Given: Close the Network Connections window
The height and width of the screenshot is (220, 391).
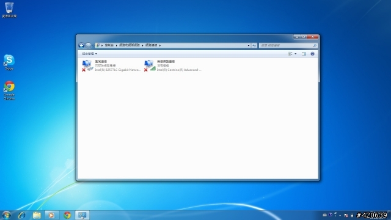Looking at the screenshot, I should pyautogui.click(x=313, y=37).
